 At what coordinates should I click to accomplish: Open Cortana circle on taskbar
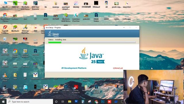(x=56, y=102)
